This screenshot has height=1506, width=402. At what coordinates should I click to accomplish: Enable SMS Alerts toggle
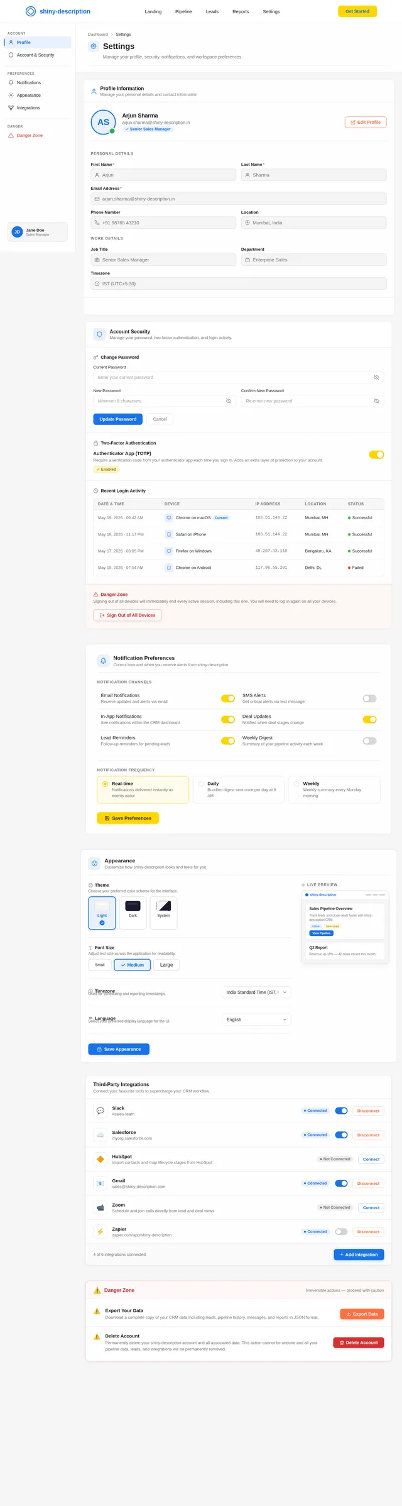[x=369, y=698]
